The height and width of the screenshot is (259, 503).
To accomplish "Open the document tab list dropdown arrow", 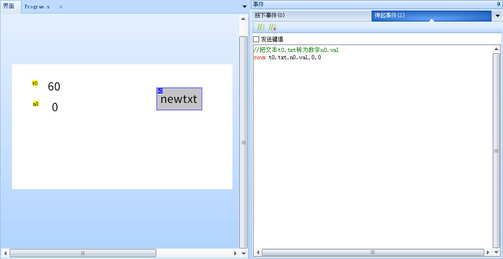I will tap(244, 7).
